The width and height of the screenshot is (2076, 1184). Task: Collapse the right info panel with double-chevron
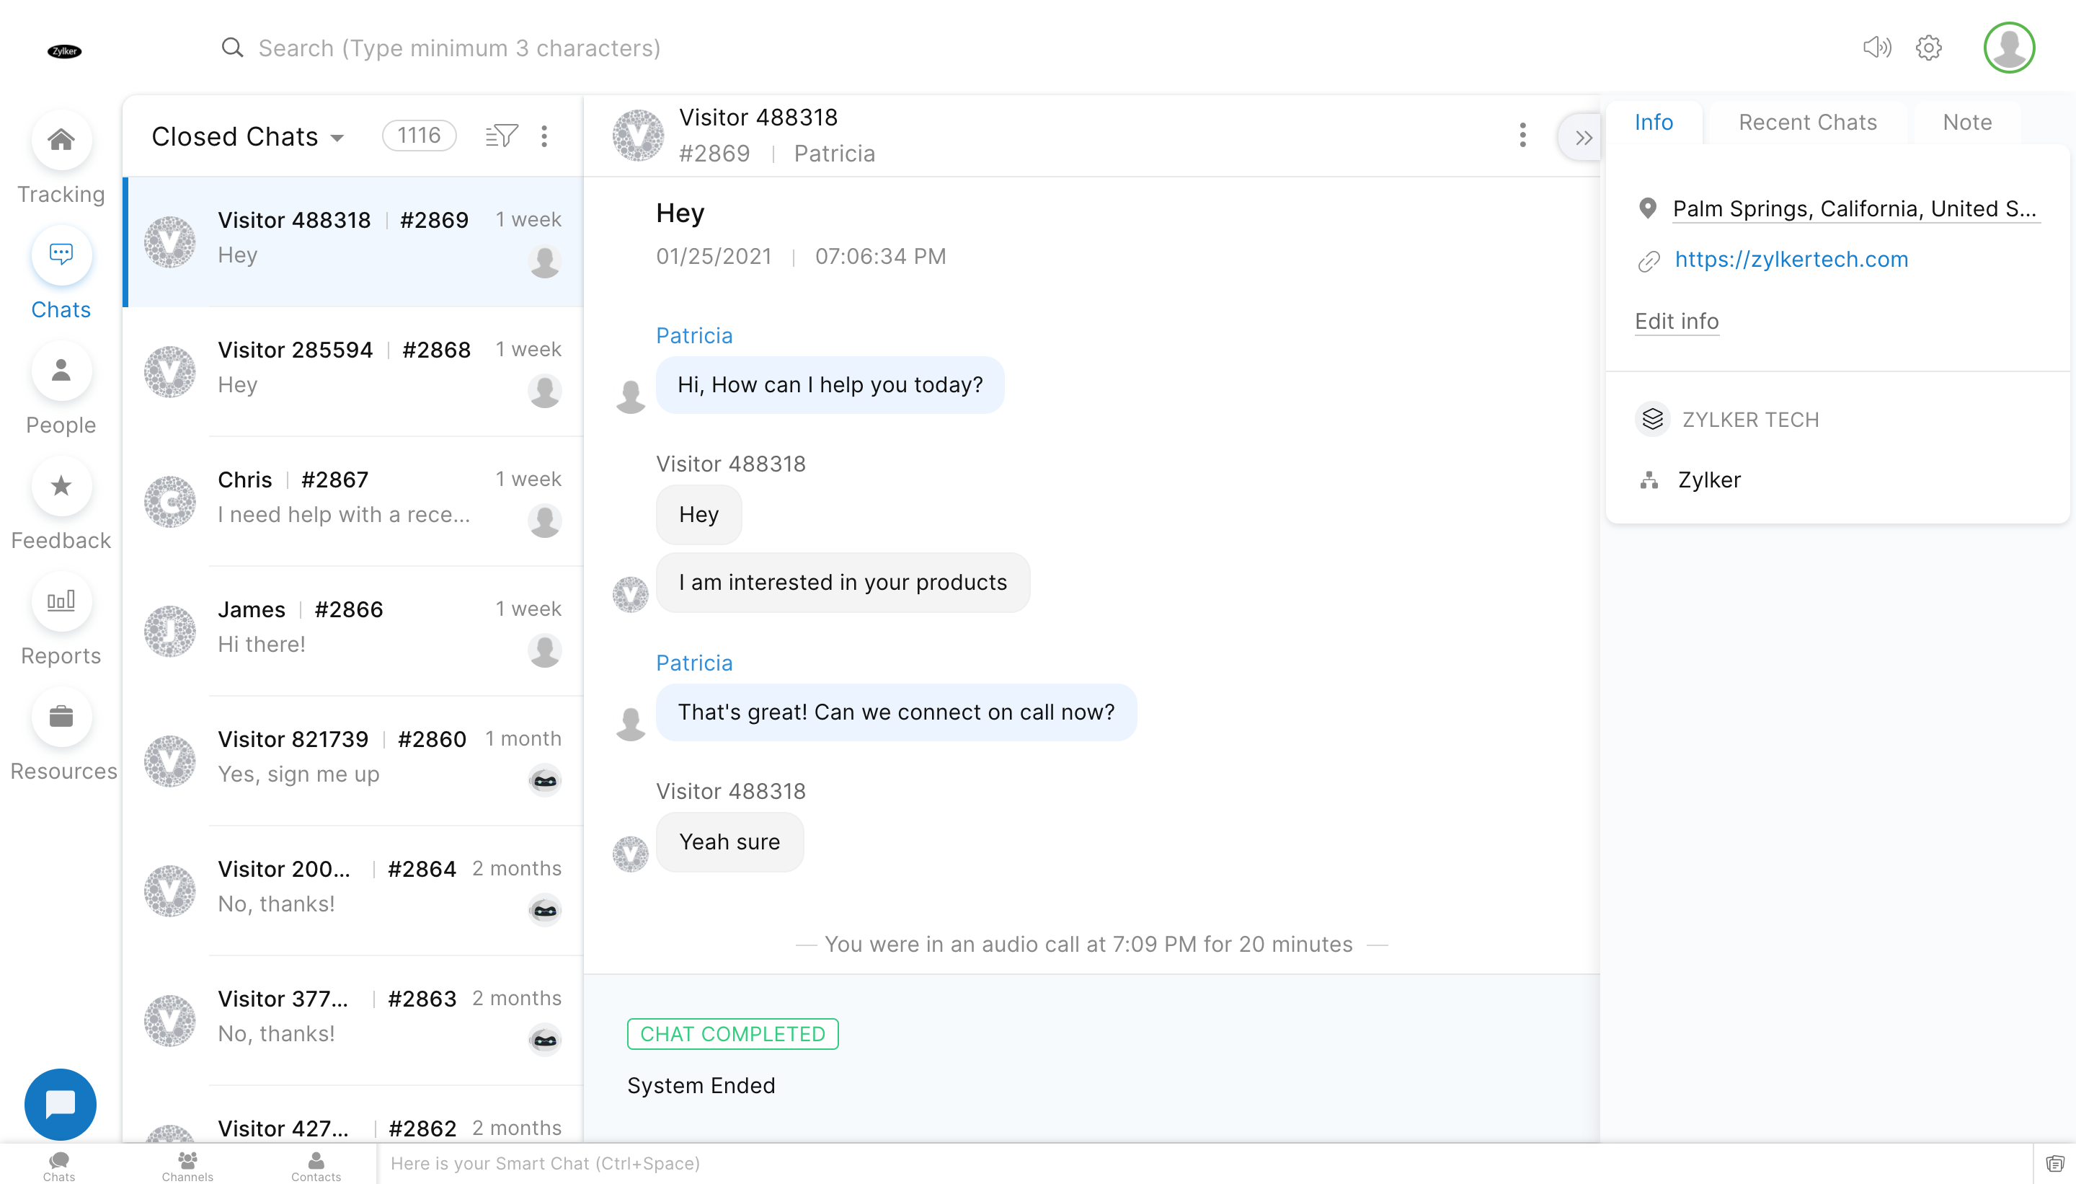[1583, 138]
